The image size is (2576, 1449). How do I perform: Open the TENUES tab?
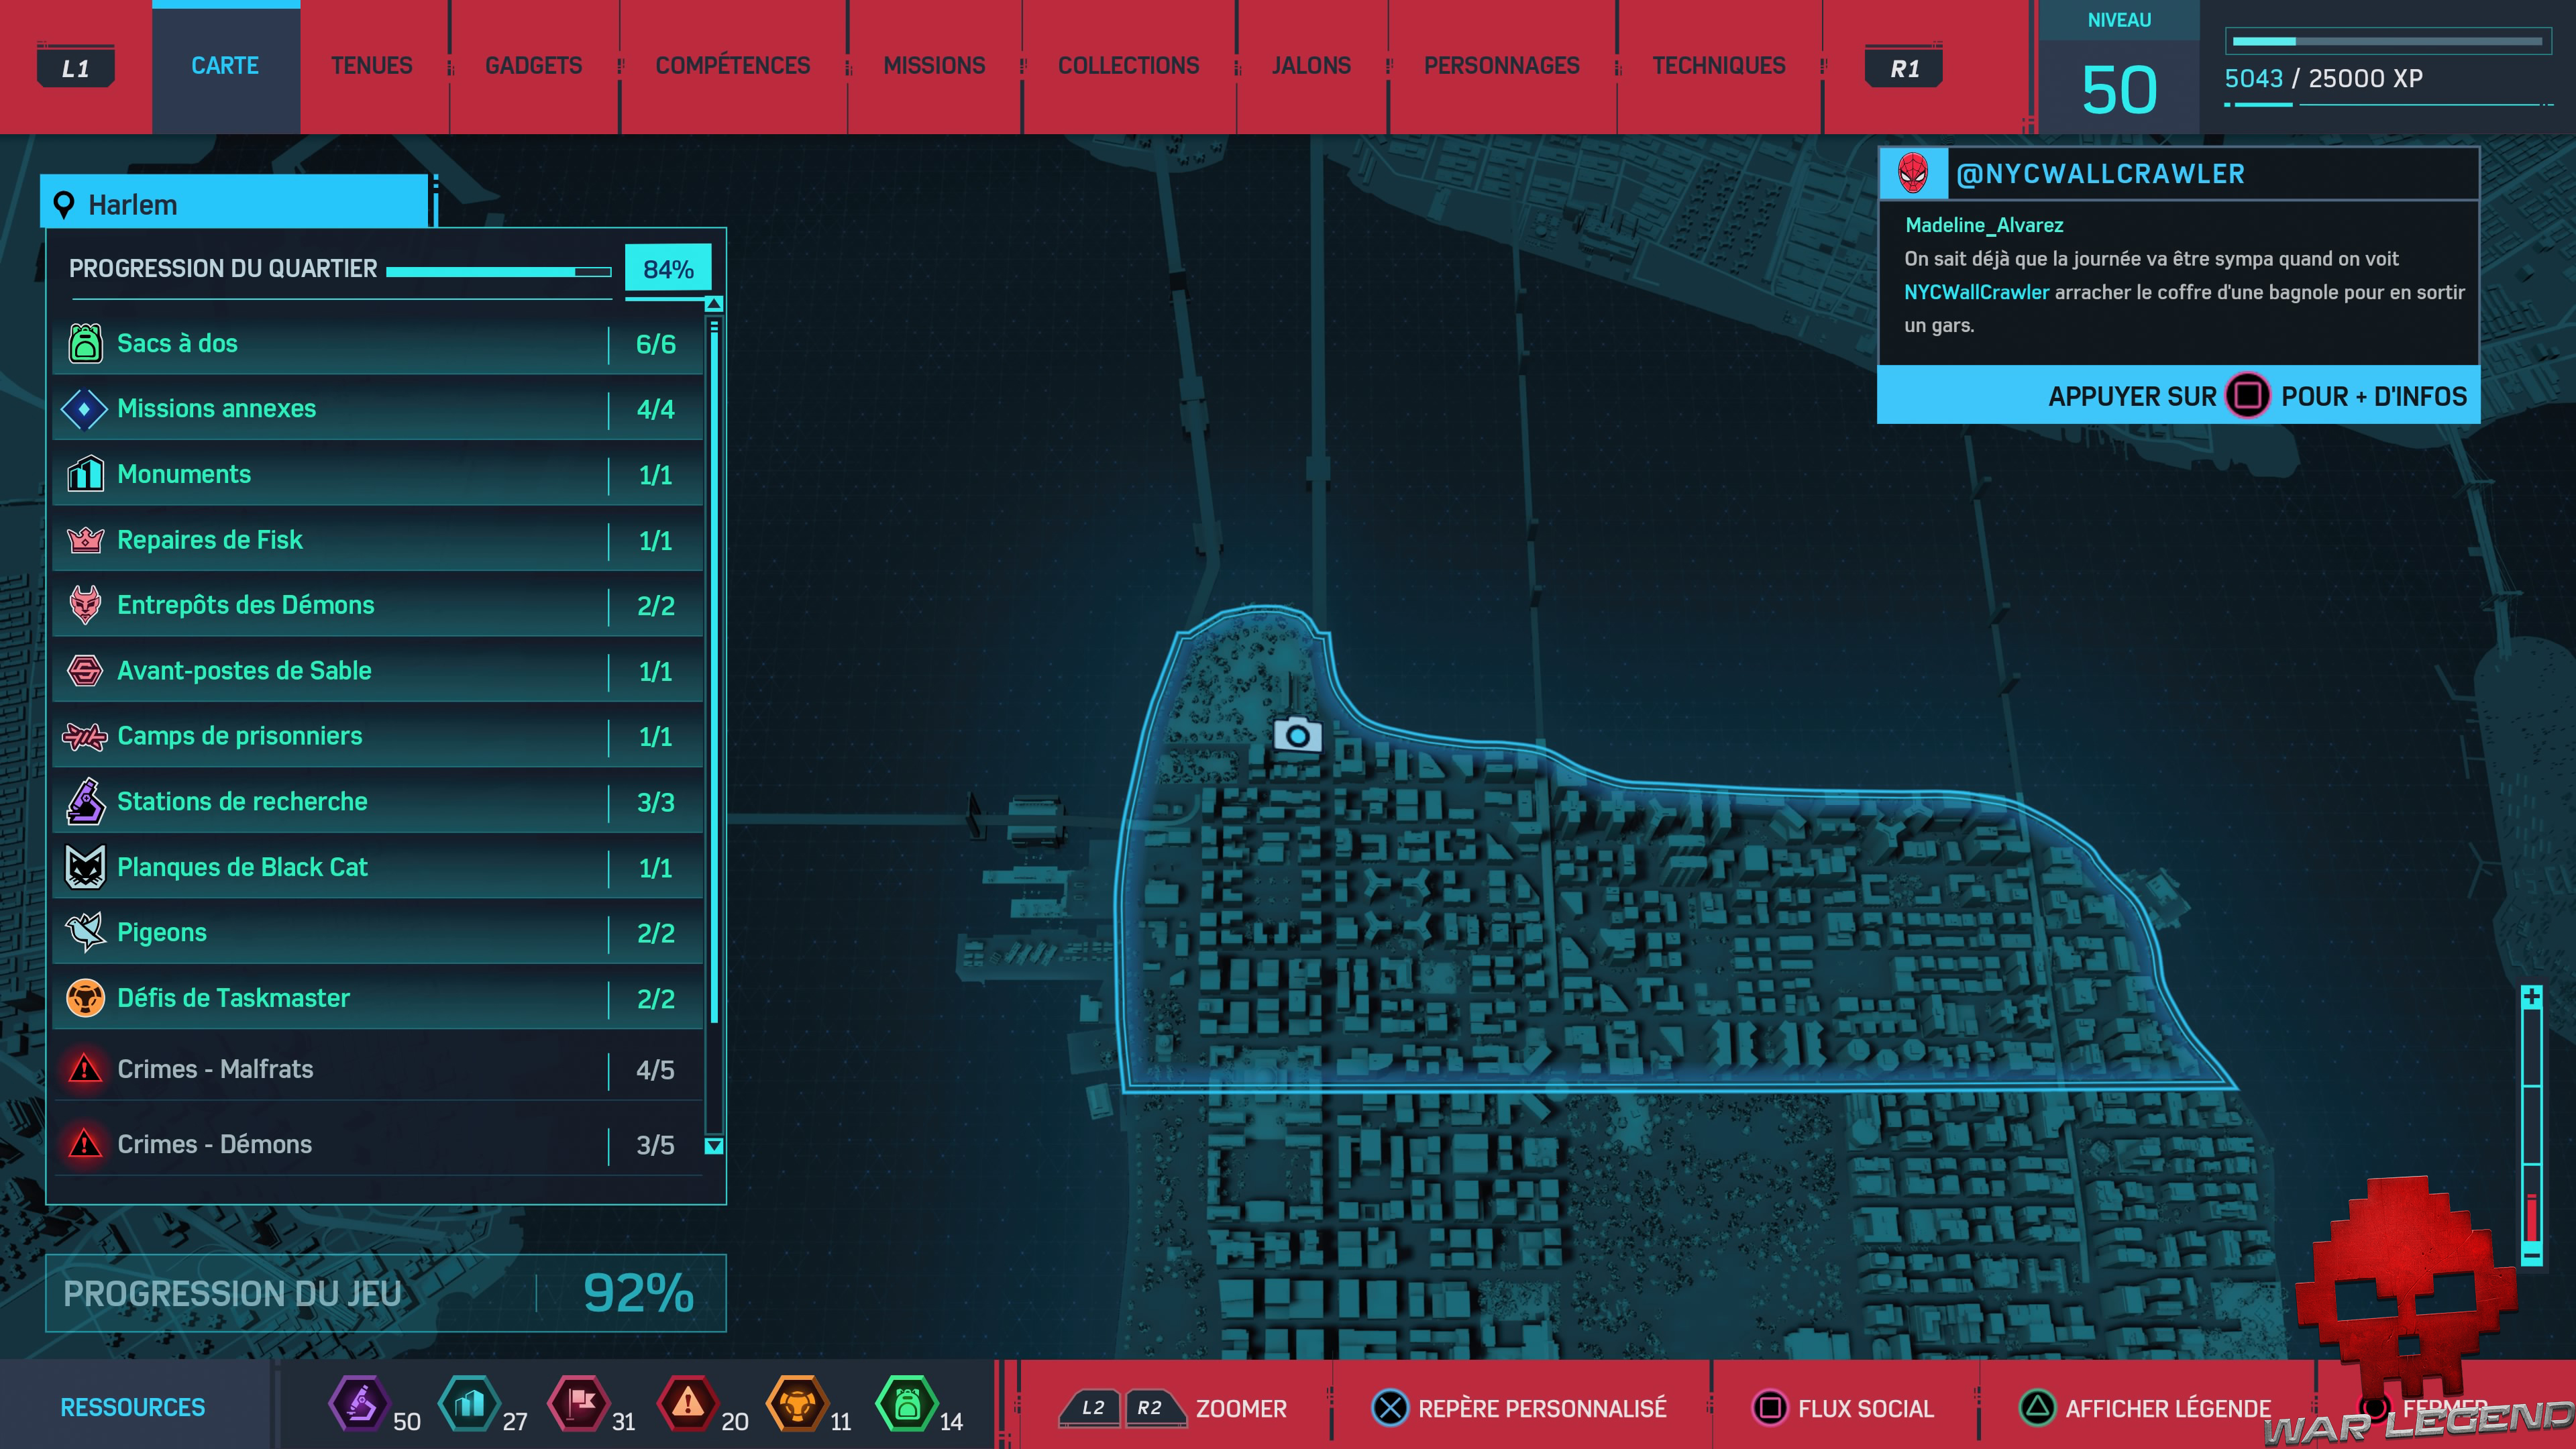pos(371,66)
